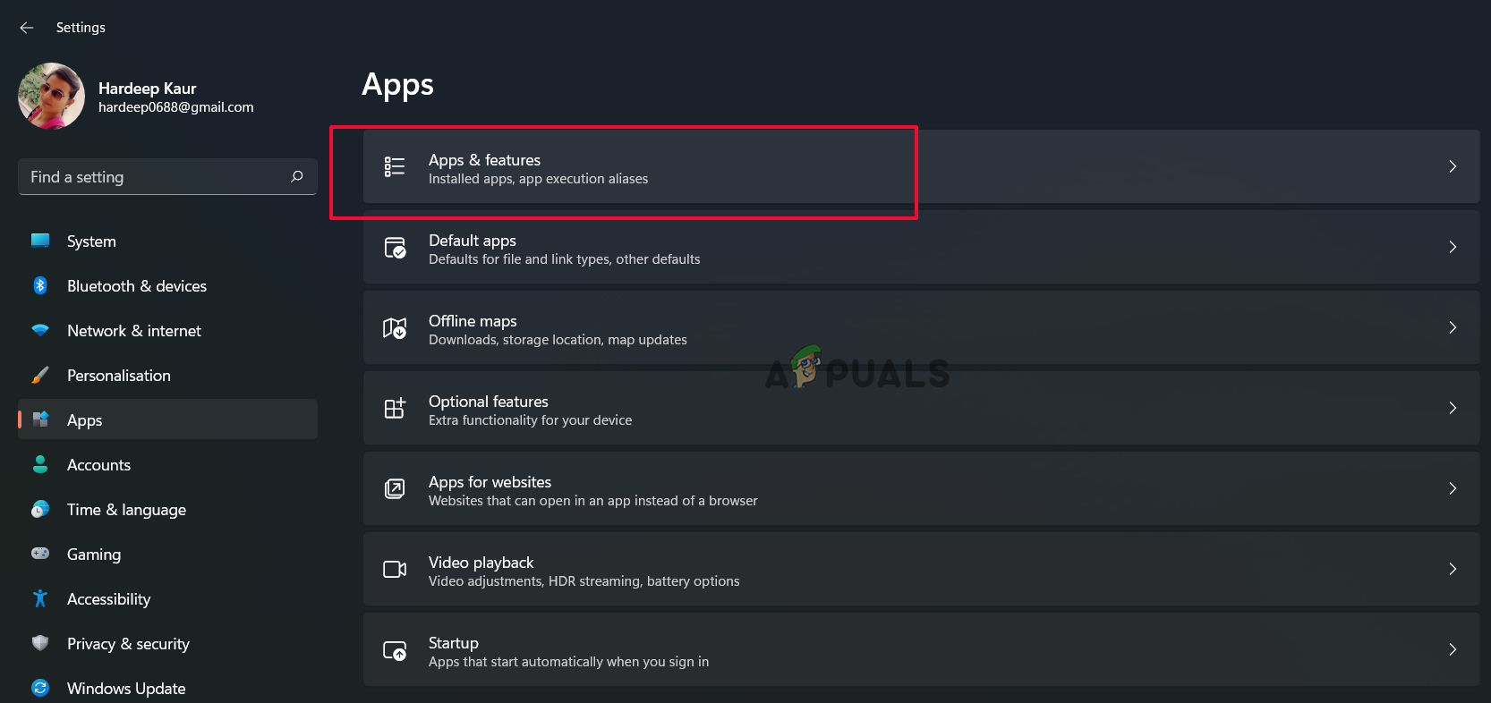Click the Privacy & security shield icon
1491x703 pixels.
pyautogui.click(x=40, y=643)
